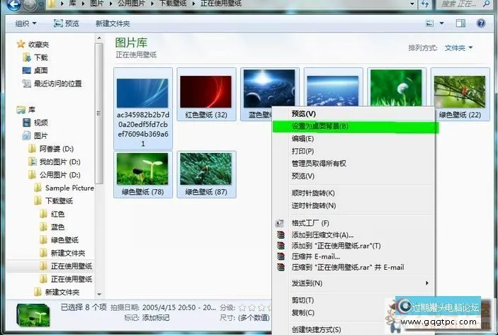498x335 pixels.
Task: Select the blue galaxy wallpaper thumbnail
Action: 269,90
